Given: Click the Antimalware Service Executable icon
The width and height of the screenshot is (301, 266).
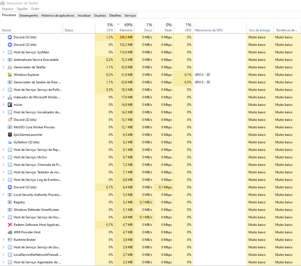Looking at the screenshot, I should pyautogui.click(x=10, y=60).
